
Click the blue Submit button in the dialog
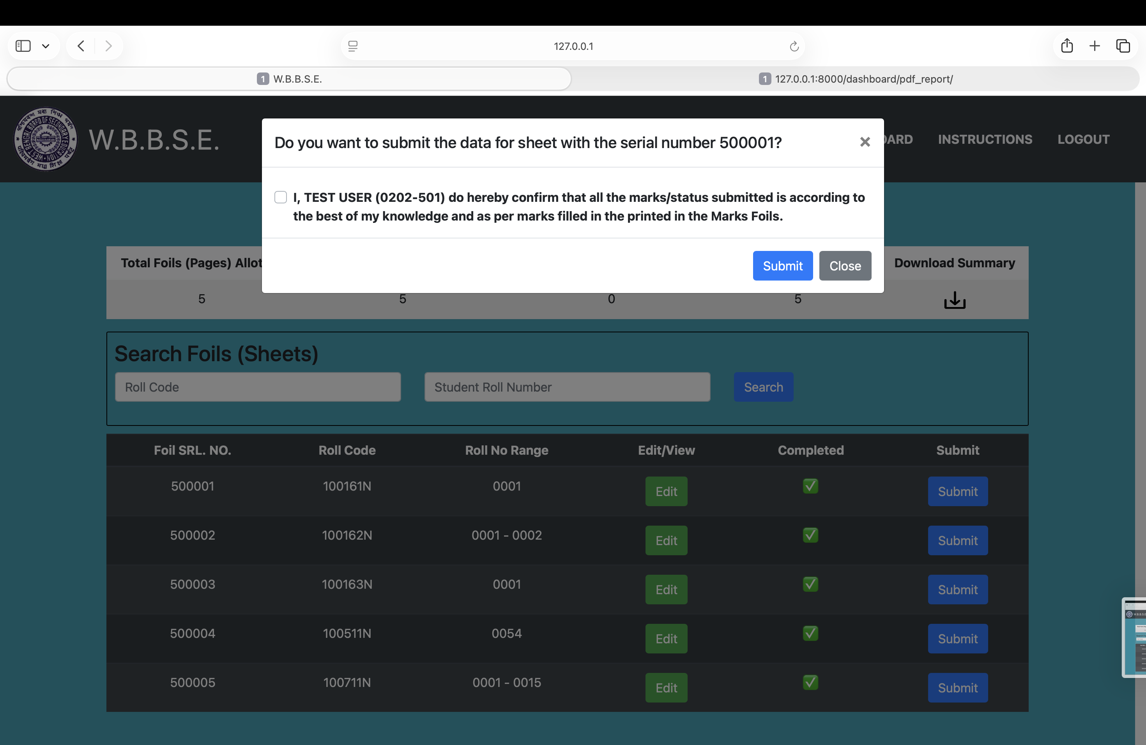[782, 266]
